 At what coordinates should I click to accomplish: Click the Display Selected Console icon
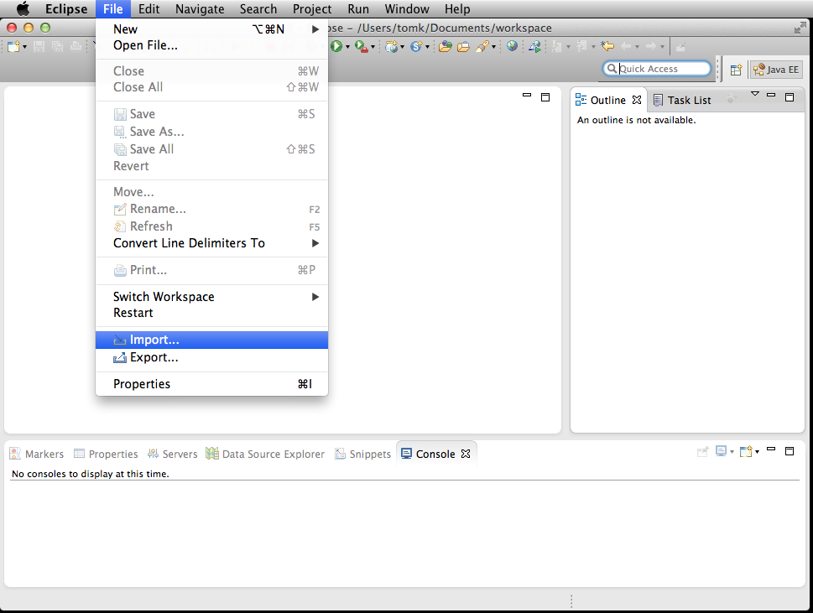point(721,452)
